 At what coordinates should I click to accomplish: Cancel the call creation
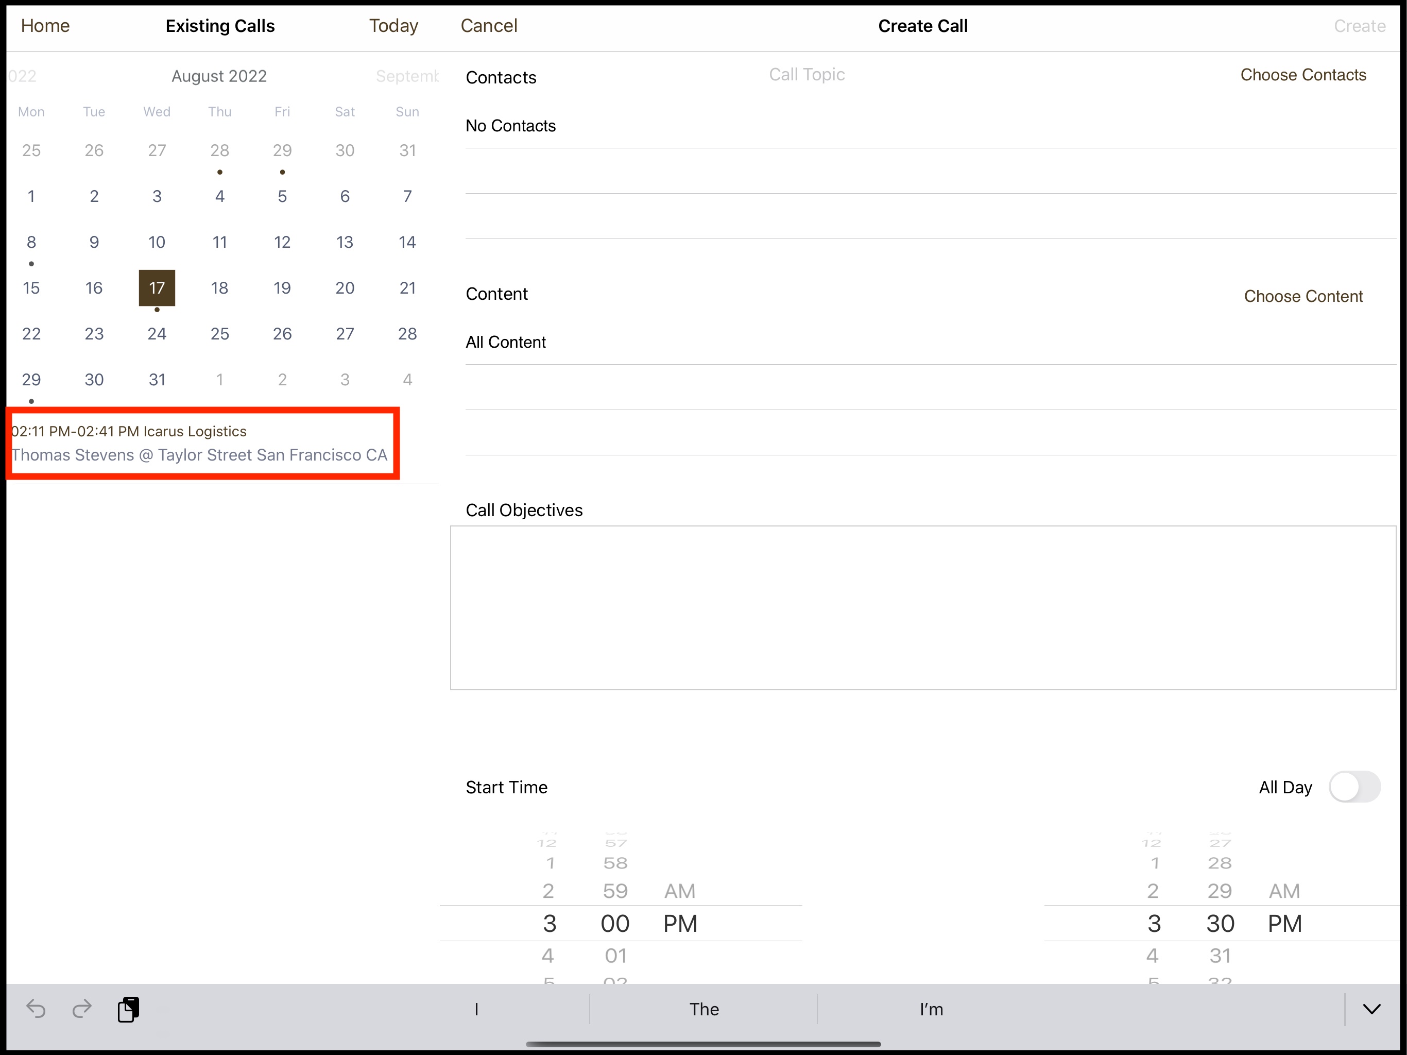point(489,25)
